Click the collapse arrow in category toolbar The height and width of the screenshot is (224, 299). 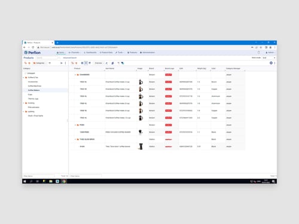(x=62, y=63)
